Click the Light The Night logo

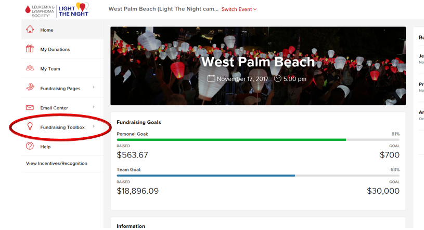coord(73,10)
